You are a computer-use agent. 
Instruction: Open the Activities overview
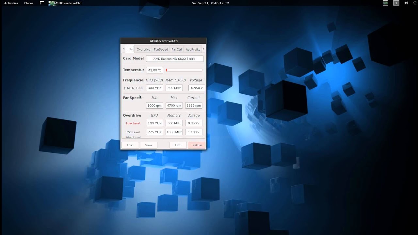click(11, 3)
